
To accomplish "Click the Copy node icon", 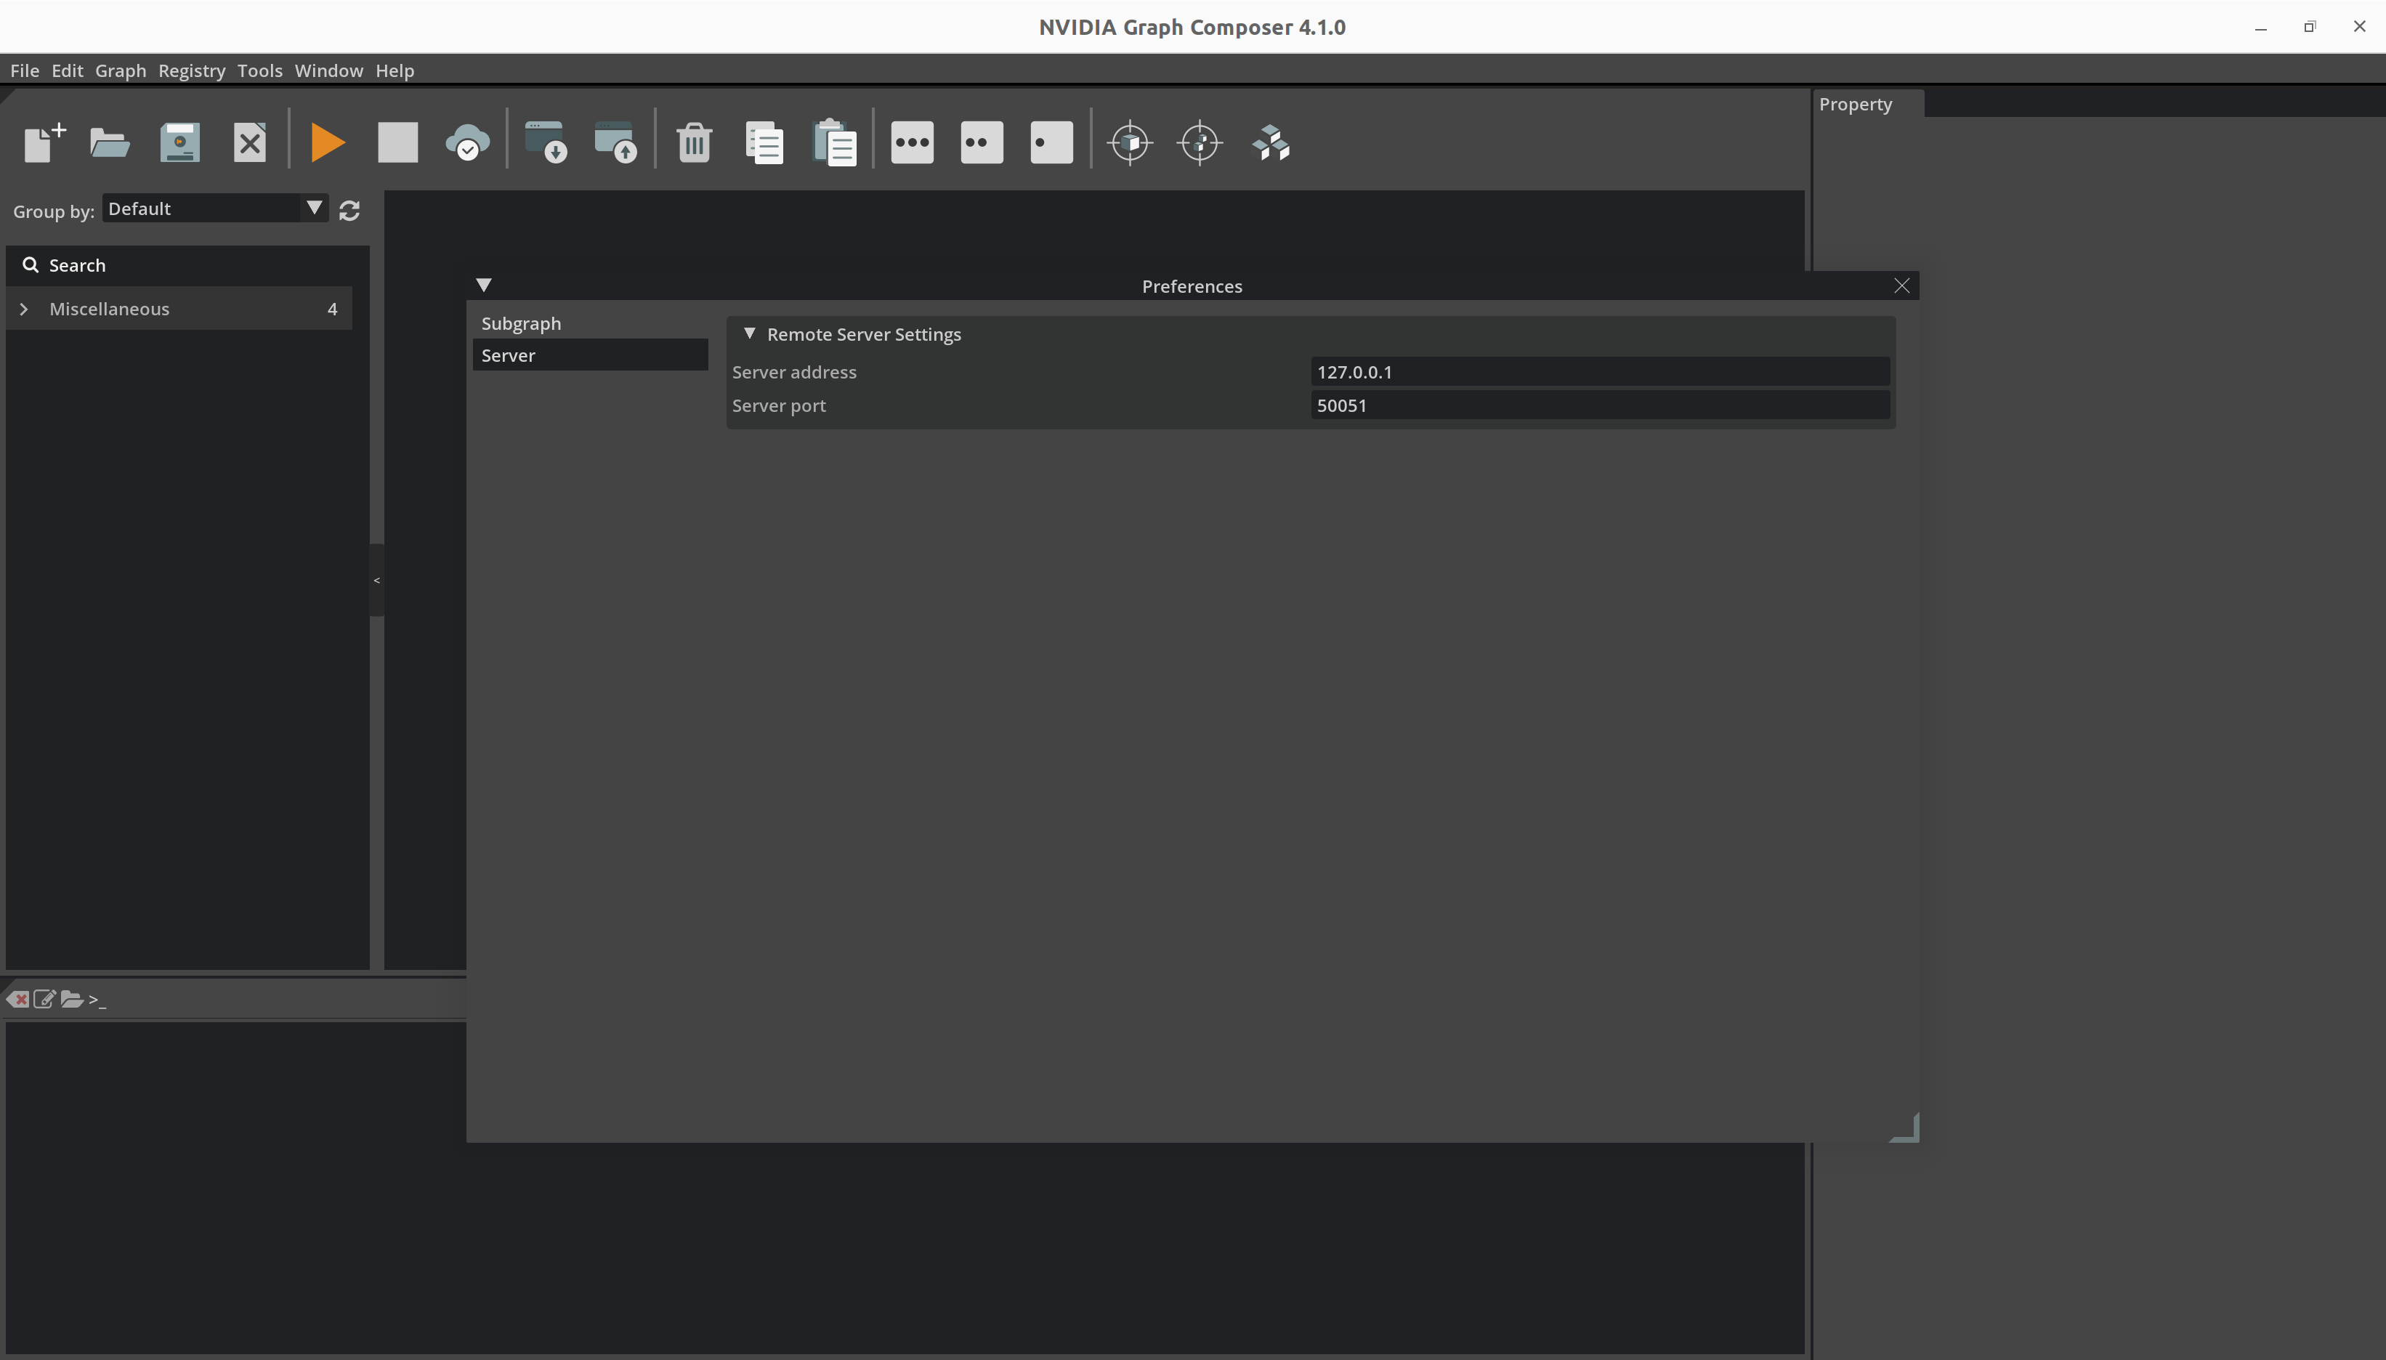I will point(764,142).
